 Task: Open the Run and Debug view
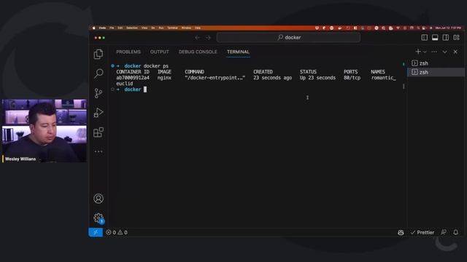pyautogui.click(x=99, y=113)
